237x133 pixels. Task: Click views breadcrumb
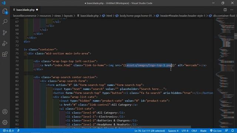[x=57, y=16]
